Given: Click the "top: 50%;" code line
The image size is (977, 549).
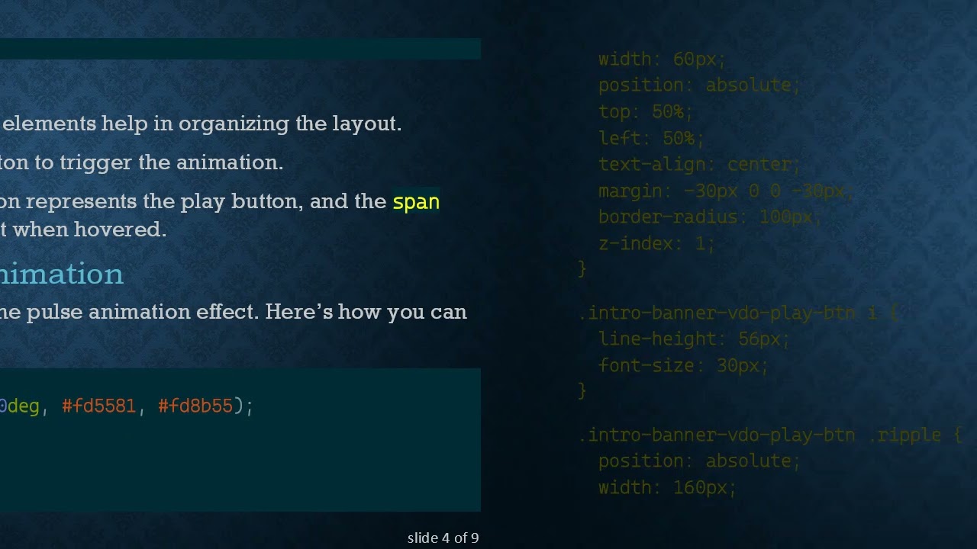Looking at the screenshot, I should coord(645,111).
